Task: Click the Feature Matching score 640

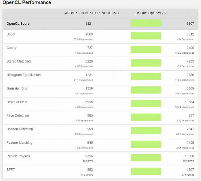Action: coord(90,143)
